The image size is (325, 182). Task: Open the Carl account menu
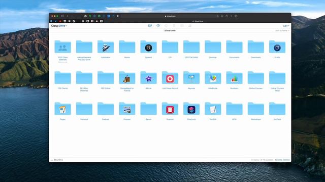point(286,26)
